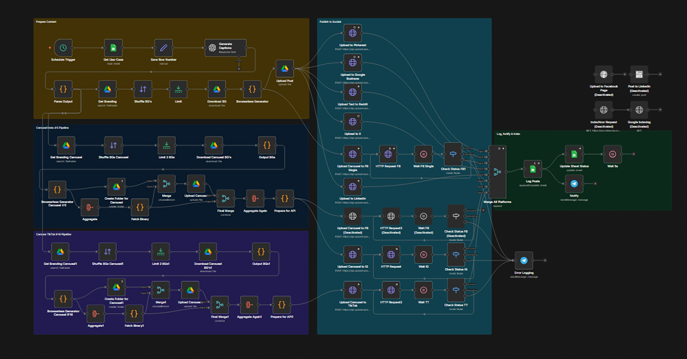Viewport: 687px width, 359px height.
Task: Select the Limit 2 BGs1 node
Action: [x=161, y=251]
